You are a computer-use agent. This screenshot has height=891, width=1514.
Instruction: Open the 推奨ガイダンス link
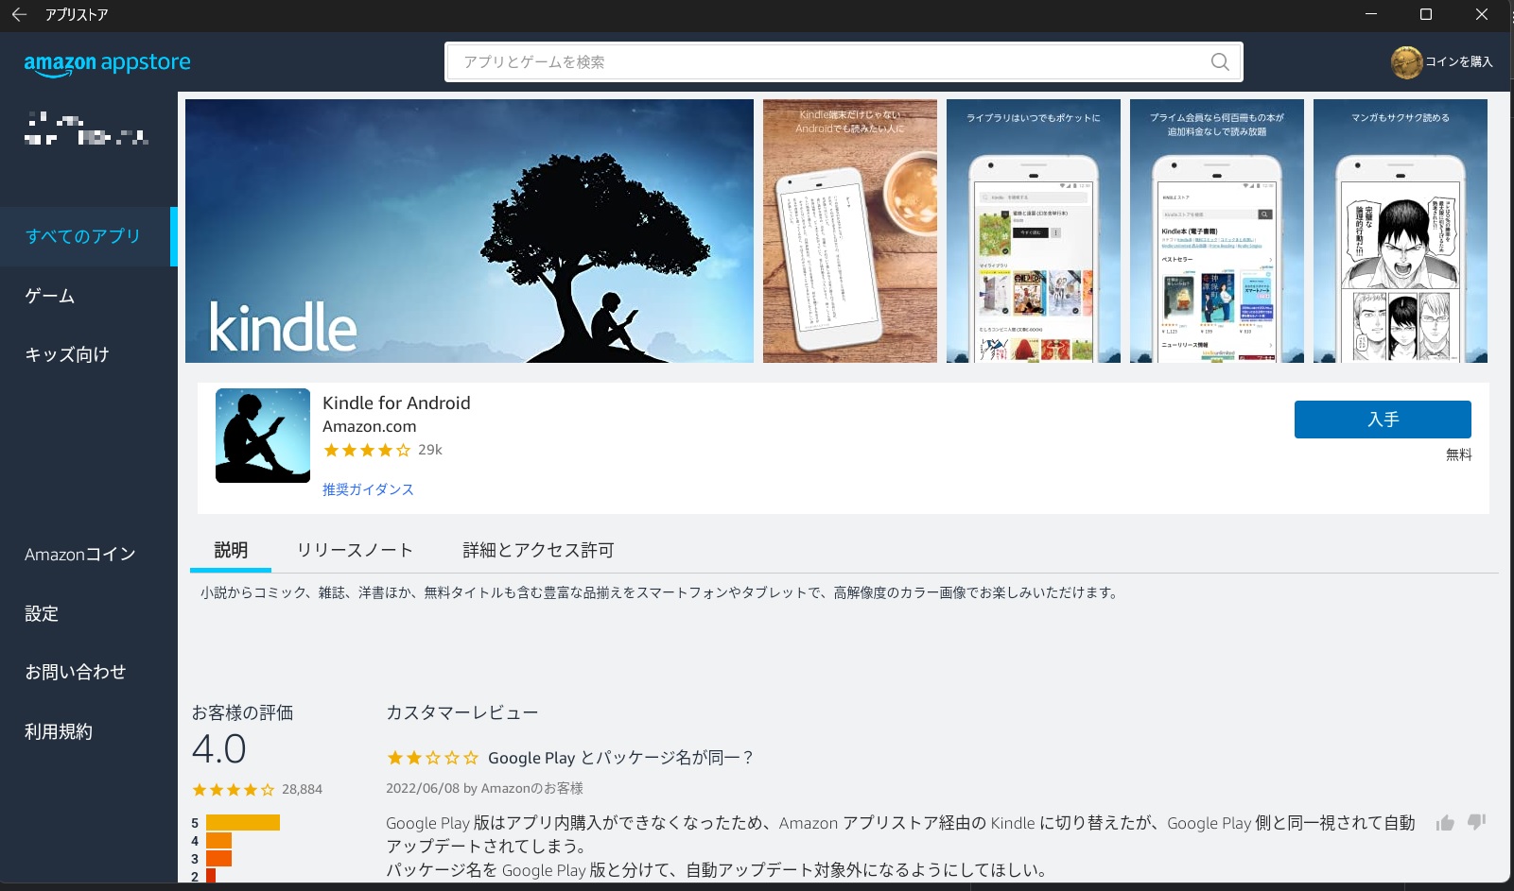pyautogui.click(x=368, y=489)
